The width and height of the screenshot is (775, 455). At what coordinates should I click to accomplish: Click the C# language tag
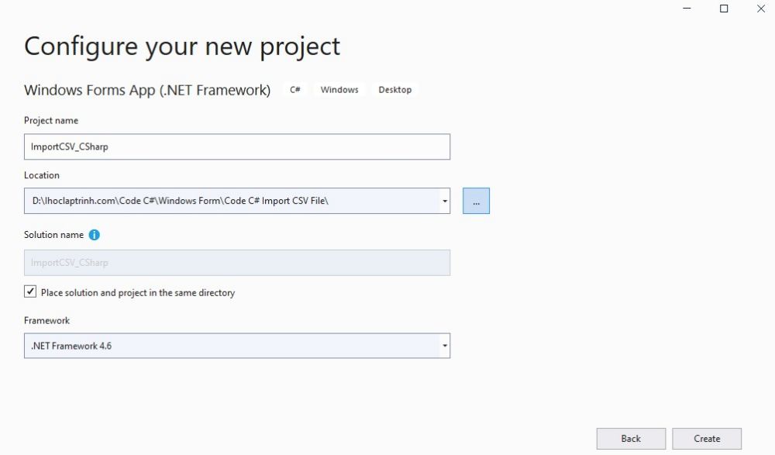[295, 90]
